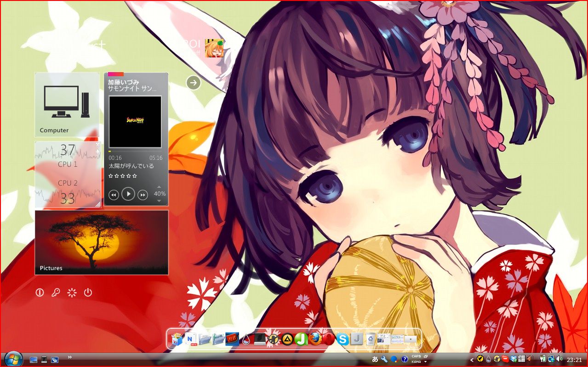This screenshot has width=588, height=367.
Task: Click the power off icon
Action: 88,293
